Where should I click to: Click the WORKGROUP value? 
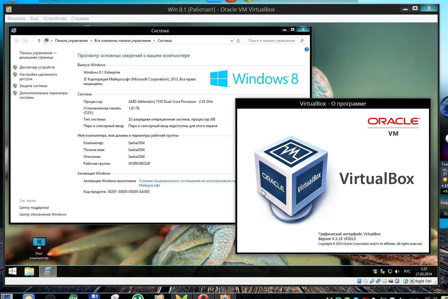(x=139, y=164)
